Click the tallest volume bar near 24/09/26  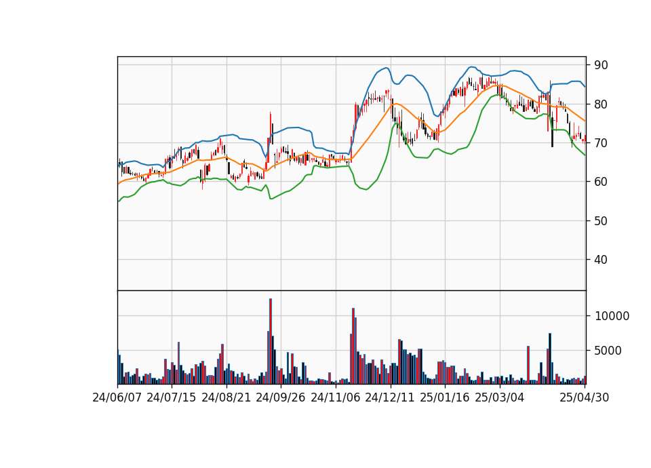(x=271, y=341)
